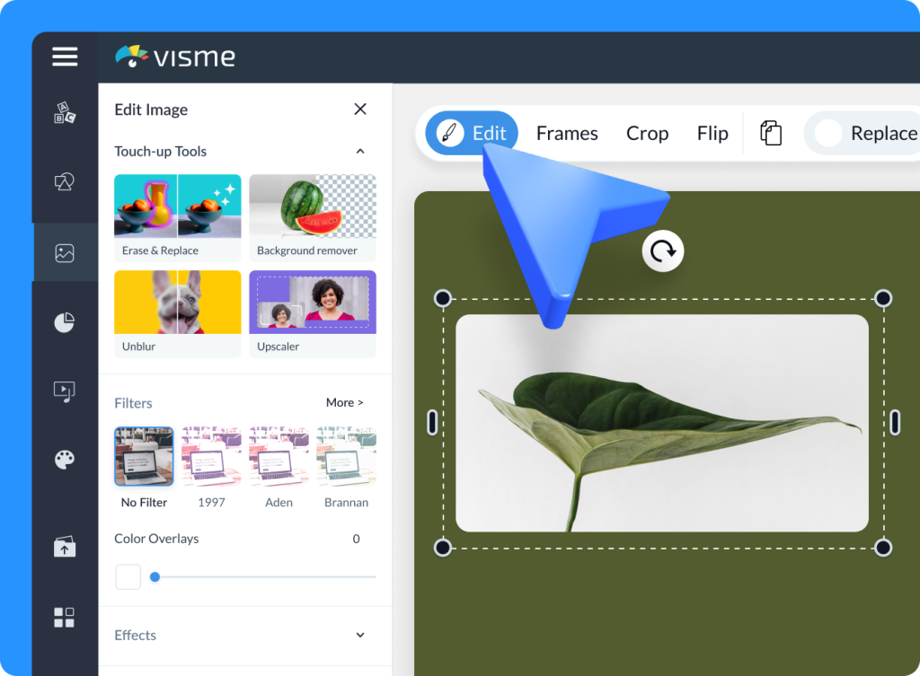Screen dimensions: 920x676
Task: Open the Data charts sidebar icon
Action: pyautogui.click(x=64, y=321)
